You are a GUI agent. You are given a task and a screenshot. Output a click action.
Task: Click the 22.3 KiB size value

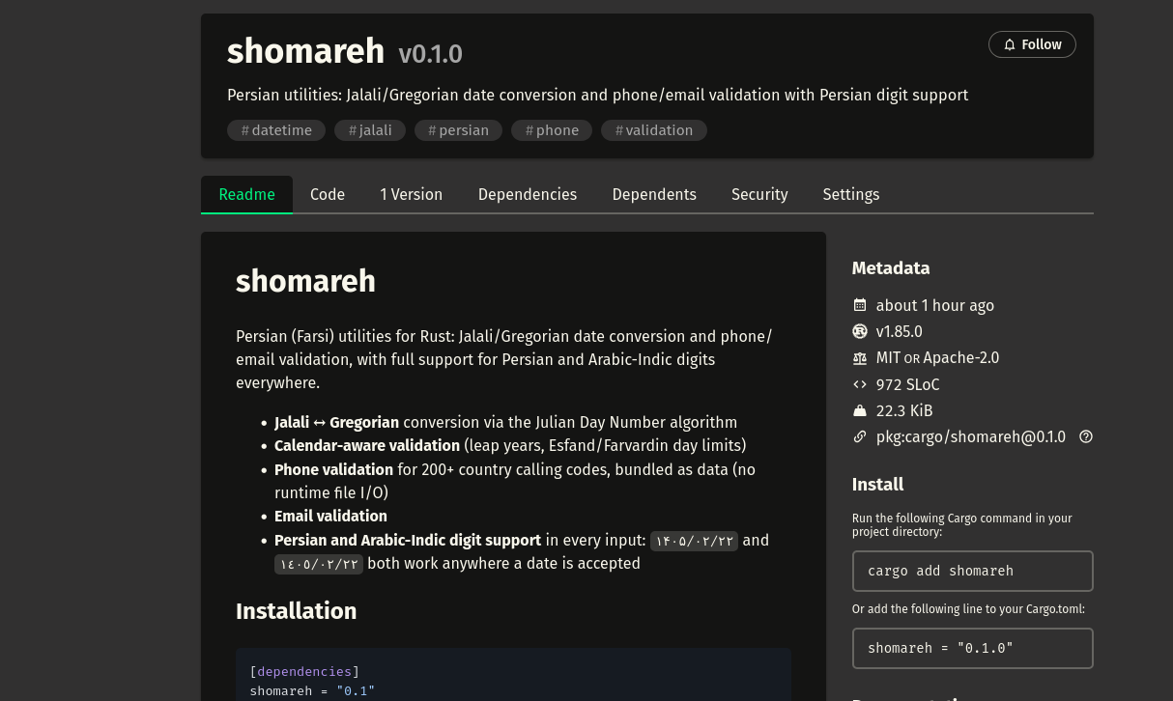pyautogui.click(x=904, y=410)
